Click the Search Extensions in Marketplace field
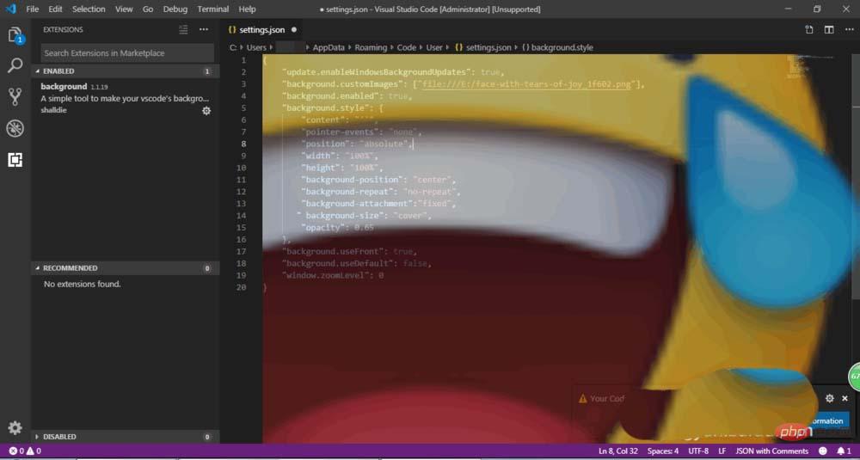The height and width of the screenshot is (460, 860). click(x=127, y=53)
